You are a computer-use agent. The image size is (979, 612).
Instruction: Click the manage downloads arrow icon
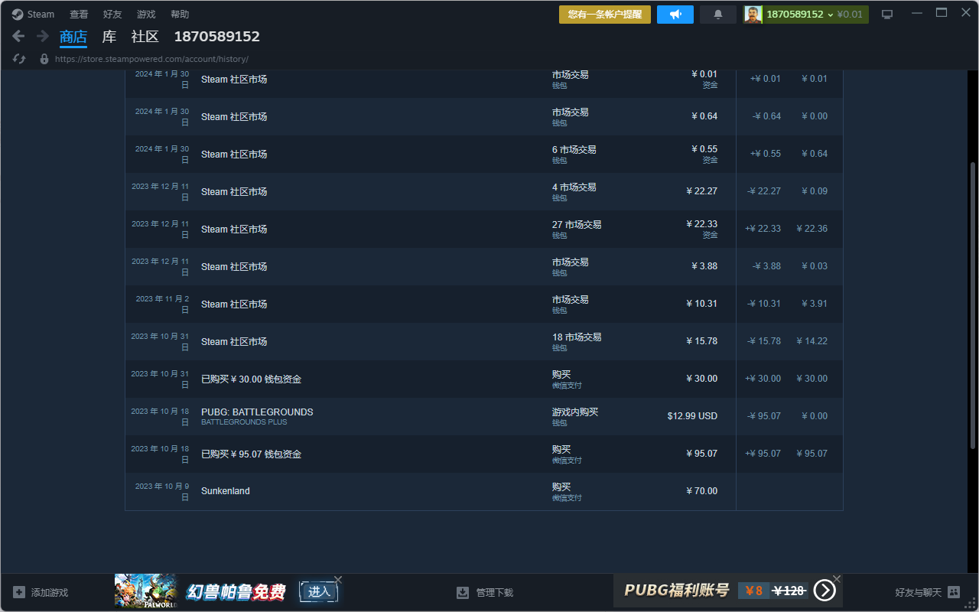463,592
